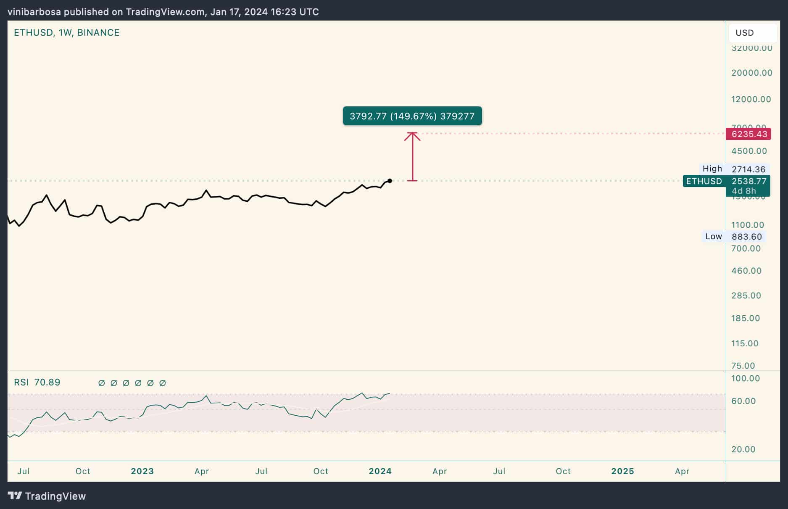The width and height of the screenshot is (788, 509).
Task: Click the ETHUSD, 1W, BINANCE symbol label
Action: pos(66,33)
